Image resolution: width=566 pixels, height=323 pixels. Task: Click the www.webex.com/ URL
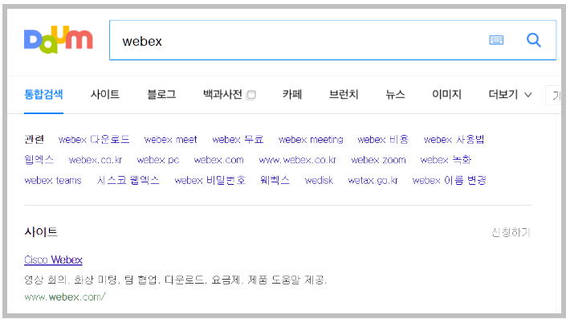point(65,297)
